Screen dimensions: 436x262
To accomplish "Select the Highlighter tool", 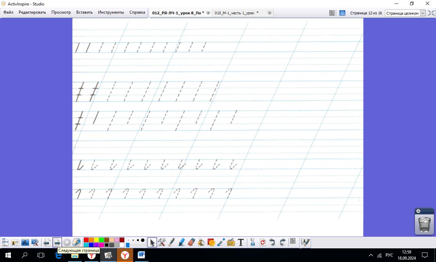I will click(x=182, y=242).
